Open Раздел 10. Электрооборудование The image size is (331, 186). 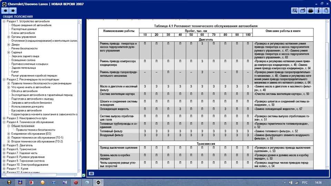(28, 165)
